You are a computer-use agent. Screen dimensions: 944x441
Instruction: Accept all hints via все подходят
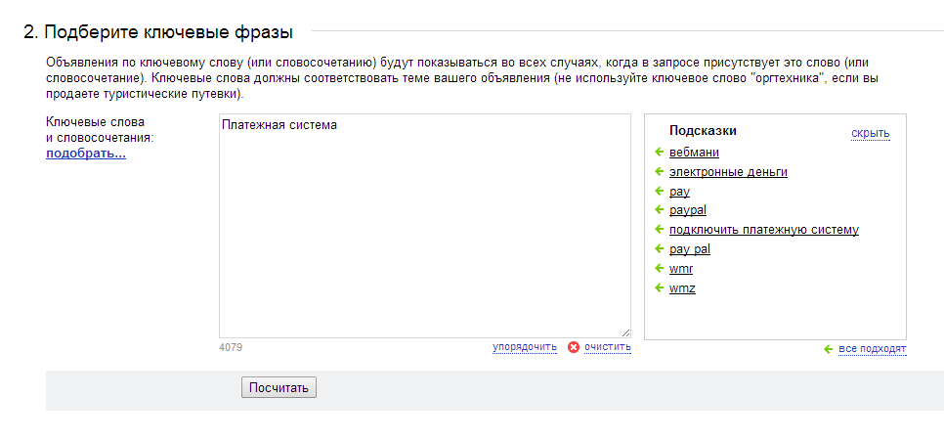coord(872,349)
